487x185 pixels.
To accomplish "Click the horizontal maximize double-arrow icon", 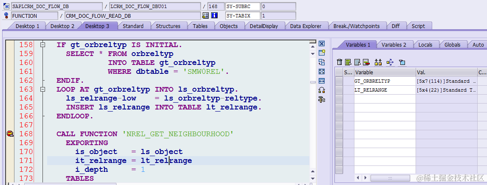I will (x=322, y=81).
